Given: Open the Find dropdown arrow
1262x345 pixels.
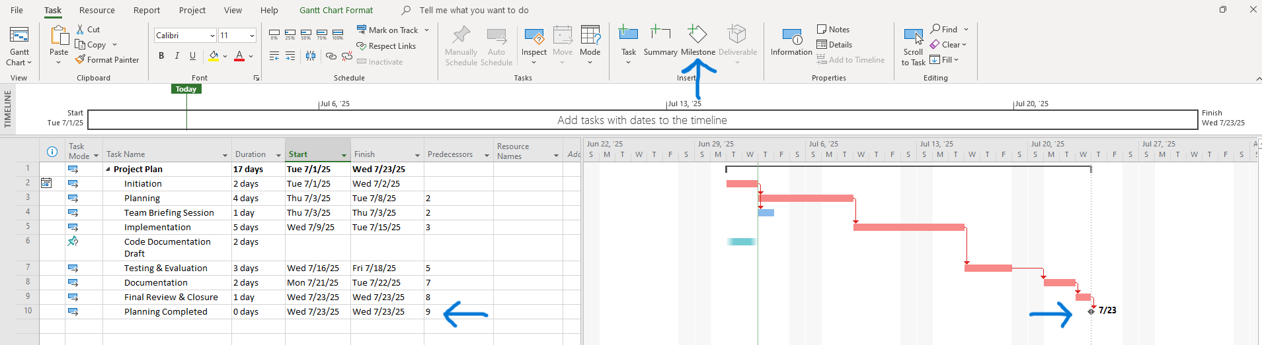Looking at the screenshot, I should pos(966,30).
